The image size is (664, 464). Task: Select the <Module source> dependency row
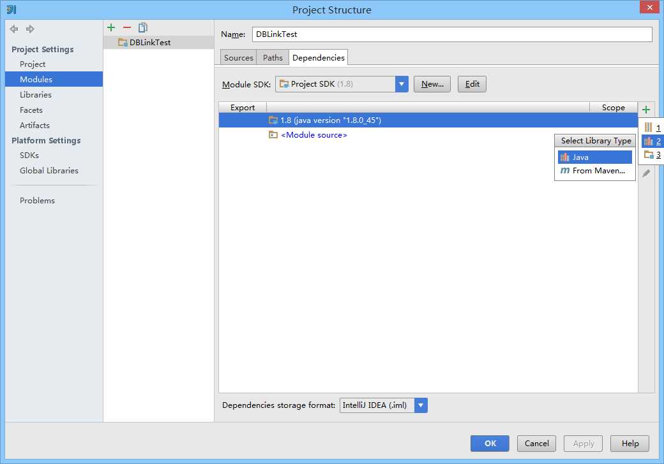[x=428, y=135]
